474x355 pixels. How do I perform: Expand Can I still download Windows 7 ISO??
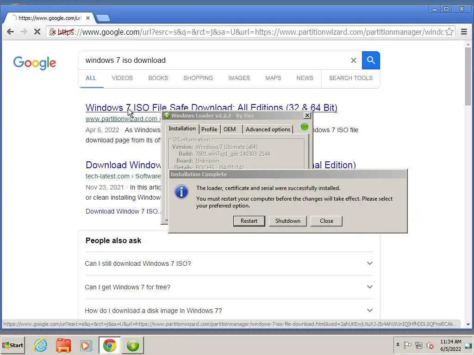(x=229, y=263)
